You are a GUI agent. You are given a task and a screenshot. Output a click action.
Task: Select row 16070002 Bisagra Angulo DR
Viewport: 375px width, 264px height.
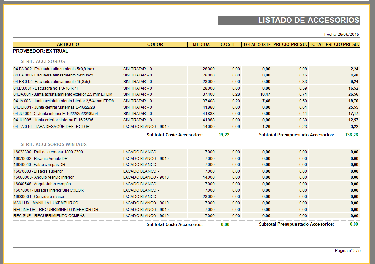coord(186,158)
